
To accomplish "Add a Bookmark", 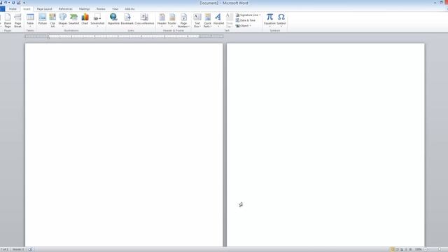I will click(x=127, y=19).
